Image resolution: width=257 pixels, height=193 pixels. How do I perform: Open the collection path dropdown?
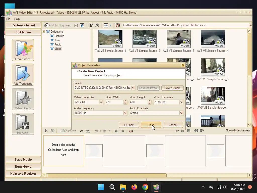tap(250, 25)
